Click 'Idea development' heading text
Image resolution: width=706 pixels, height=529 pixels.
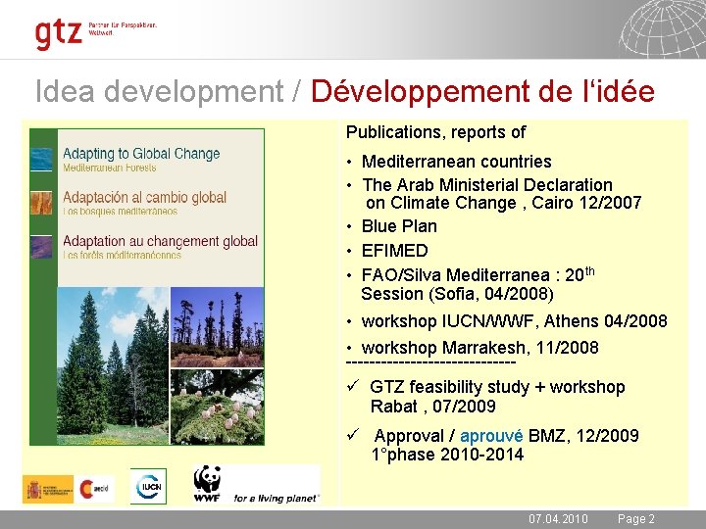160,91
